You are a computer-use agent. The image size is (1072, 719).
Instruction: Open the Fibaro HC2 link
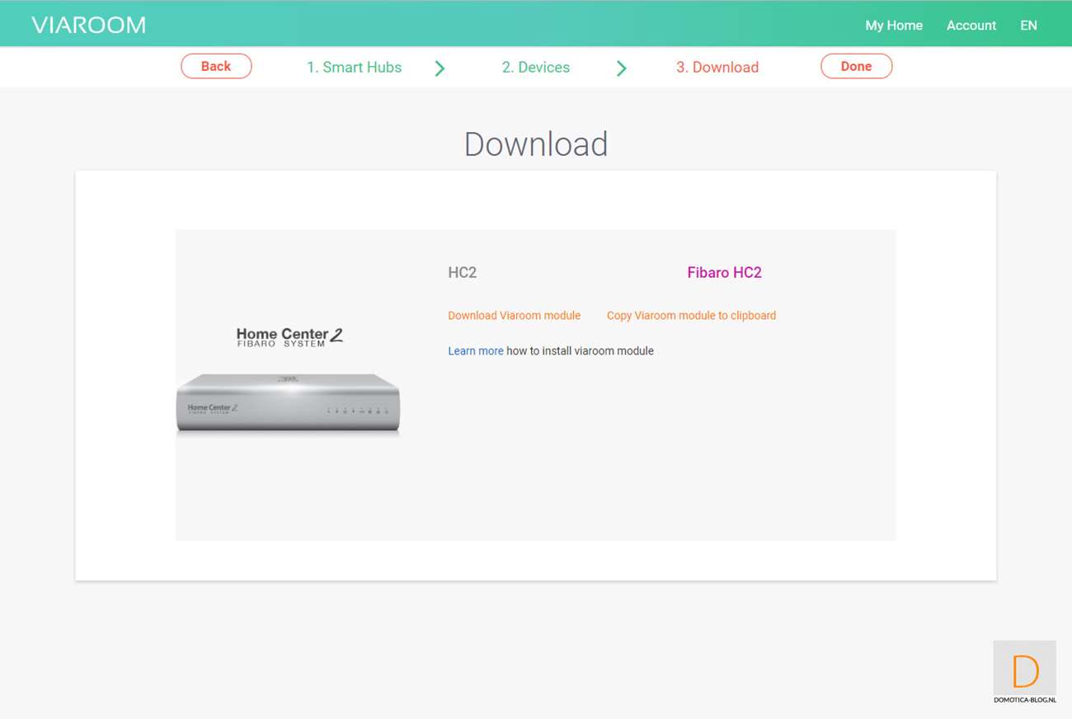pyautogui.click(x=724, y=273)
